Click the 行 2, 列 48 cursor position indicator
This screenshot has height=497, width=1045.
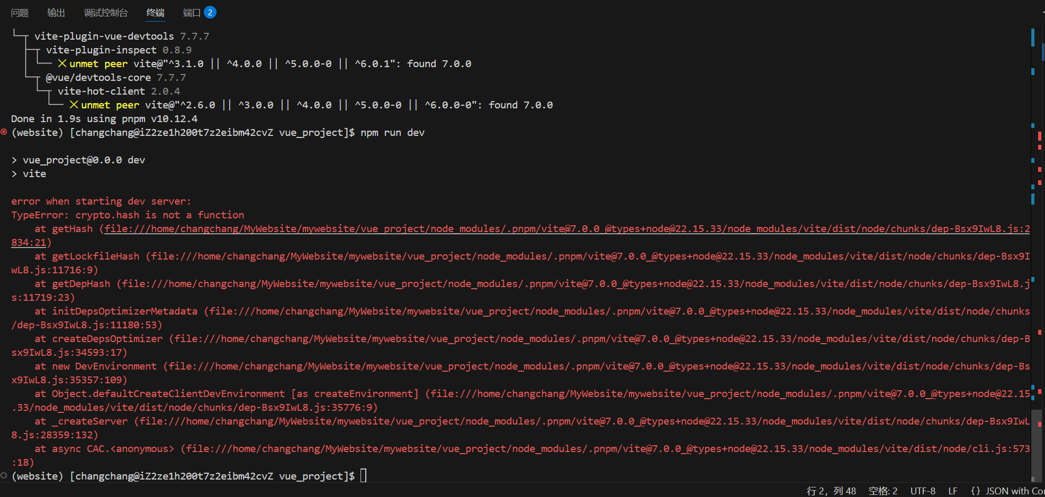[x=831, y=491]
